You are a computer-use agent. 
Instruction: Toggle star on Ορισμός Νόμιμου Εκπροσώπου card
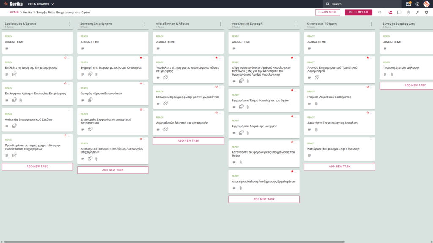141,84
